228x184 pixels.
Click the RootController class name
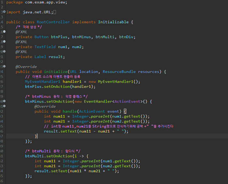[53, 22]
